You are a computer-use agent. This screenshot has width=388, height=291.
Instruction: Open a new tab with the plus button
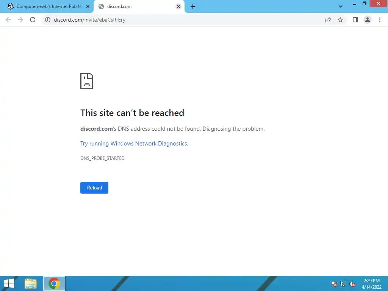click(193, 6)
